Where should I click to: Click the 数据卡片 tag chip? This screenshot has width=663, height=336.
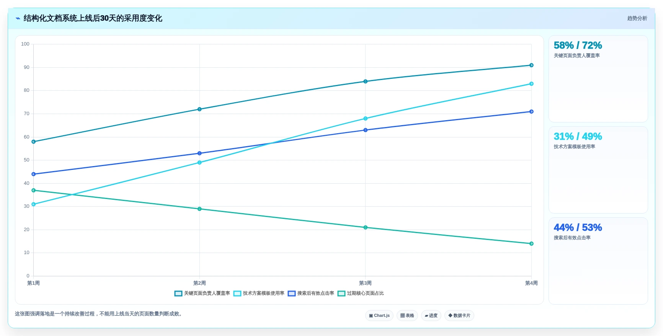click(459, 316)
